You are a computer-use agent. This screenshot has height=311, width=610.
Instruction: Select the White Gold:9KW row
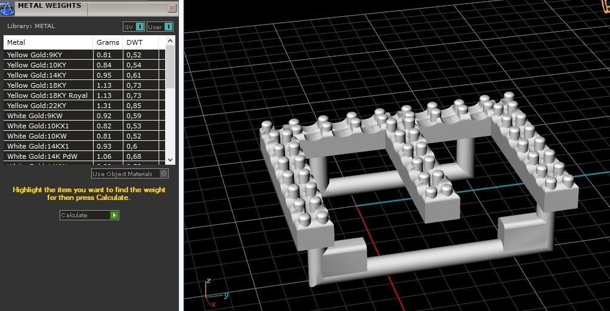85,116
